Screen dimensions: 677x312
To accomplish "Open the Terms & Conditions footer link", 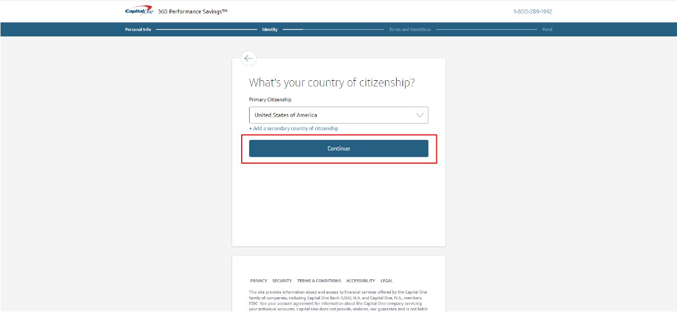I will point(319,281).
